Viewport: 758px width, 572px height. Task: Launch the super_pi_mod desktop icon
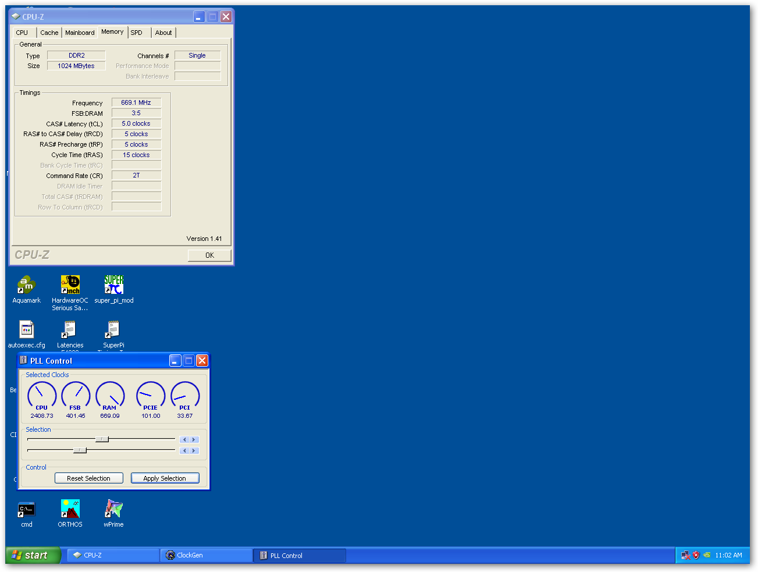coord(113,285)
